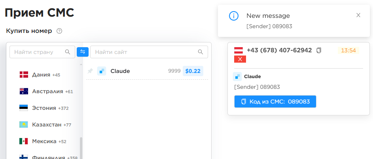
Task: Click the Claude logo in the number card
Action: pyautogui.click(x=237, y=77)
